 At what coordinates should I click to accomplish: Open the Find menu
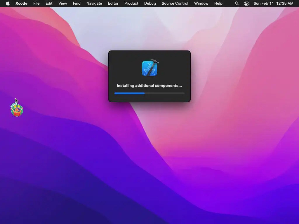[77, 3]
